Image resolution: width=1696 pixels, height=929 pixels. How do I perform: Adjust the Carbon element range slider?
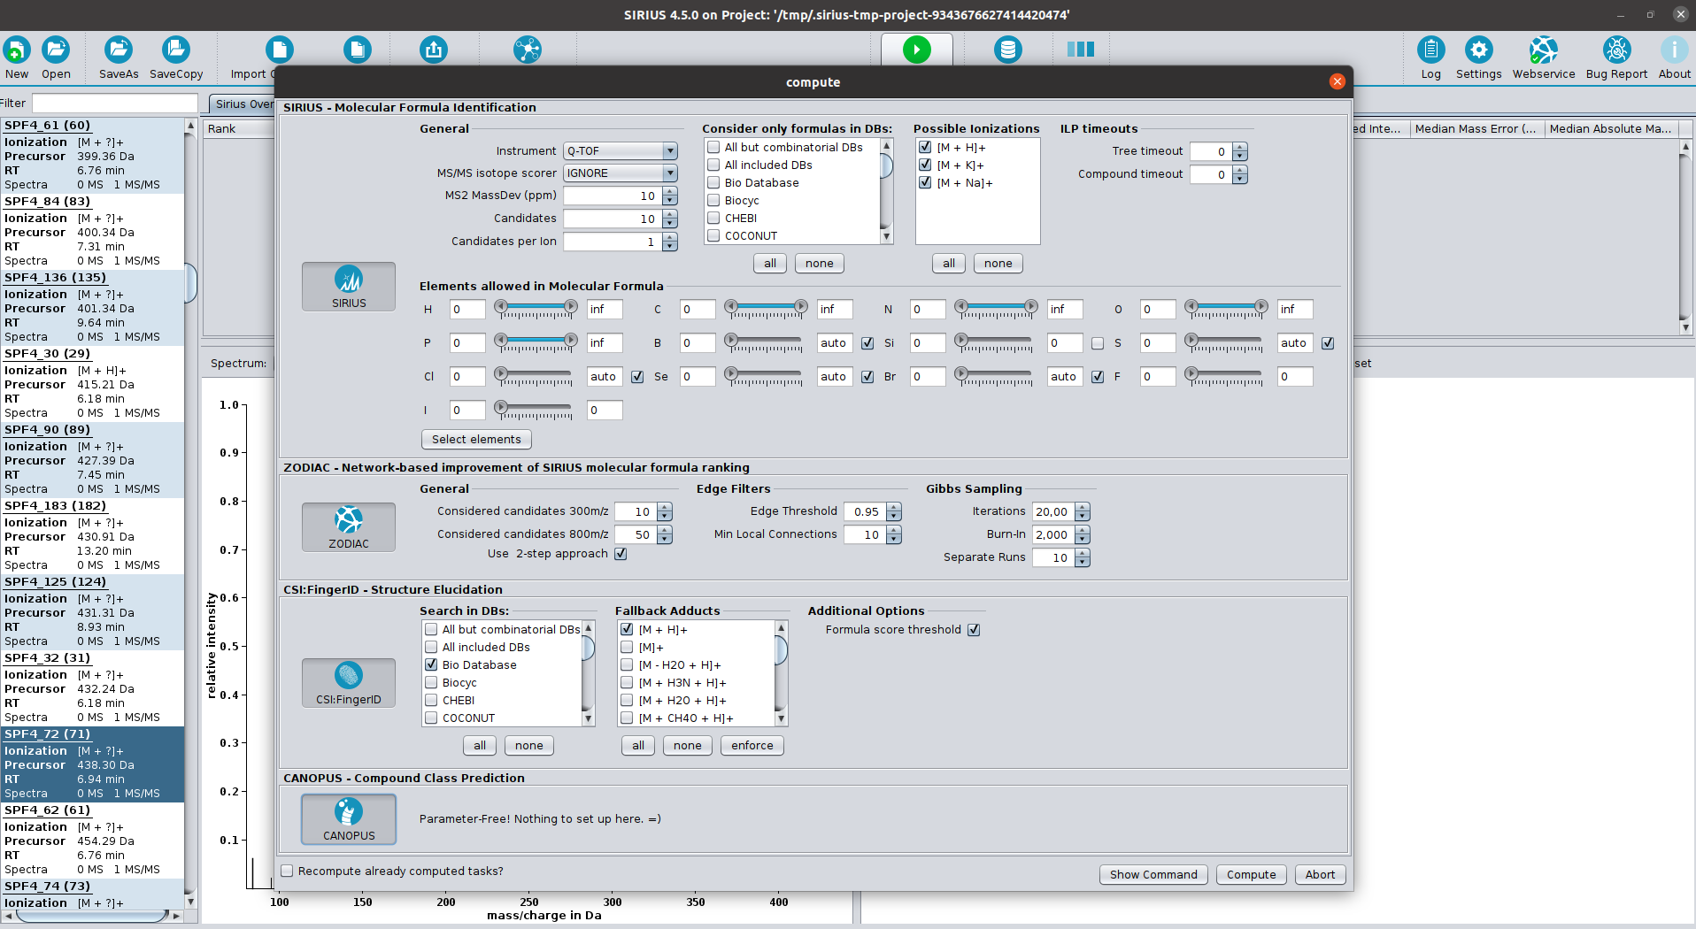766,308
